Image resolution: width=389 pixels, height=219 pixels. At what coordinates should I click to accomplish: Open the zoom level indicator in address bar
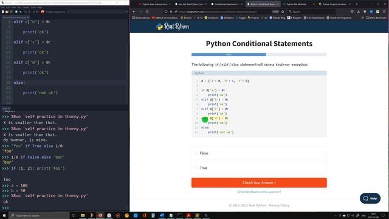275,12
